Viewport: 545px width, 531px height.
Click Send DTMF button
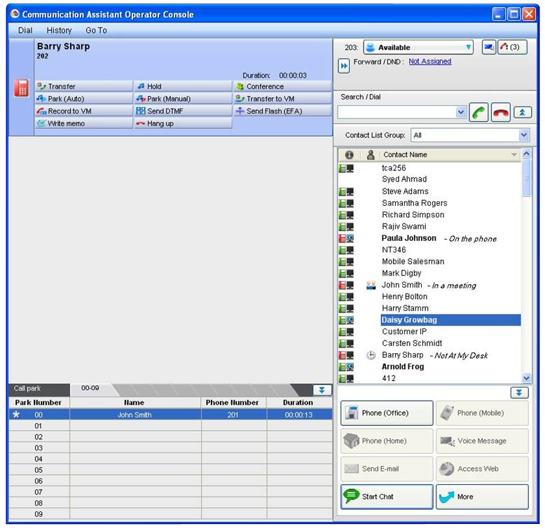coord(183,111)
